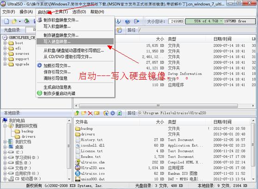Click the properties icon left of the upper 路径 field
Viewport: 258px width, 189px height.
tap(119, 30)
